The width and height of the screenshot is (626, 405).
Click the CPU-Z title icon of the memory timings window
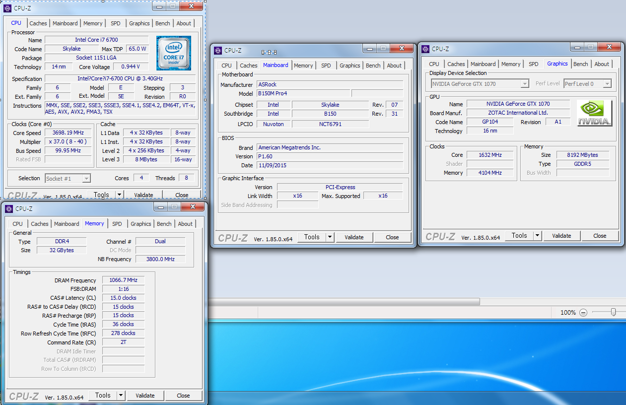pos(9,208)
